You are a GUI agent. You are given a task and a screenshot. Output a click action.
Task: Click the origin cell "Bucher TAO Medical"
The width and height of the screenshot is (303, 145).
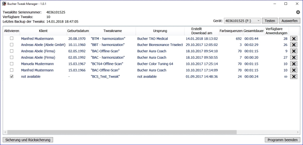153,38
